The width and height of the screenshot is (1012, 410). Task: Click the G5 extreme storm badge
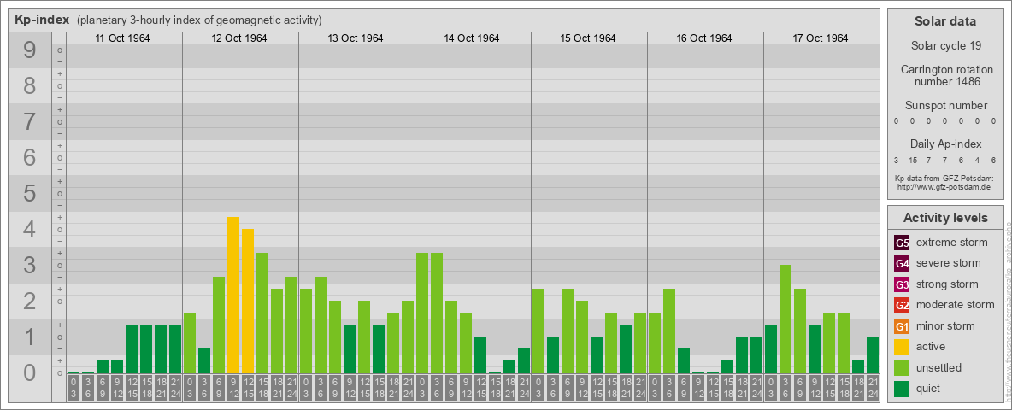click(902, 243)
